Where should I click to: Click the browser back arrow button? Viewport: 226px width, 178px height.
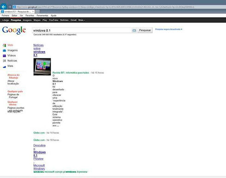coord(4,6)
